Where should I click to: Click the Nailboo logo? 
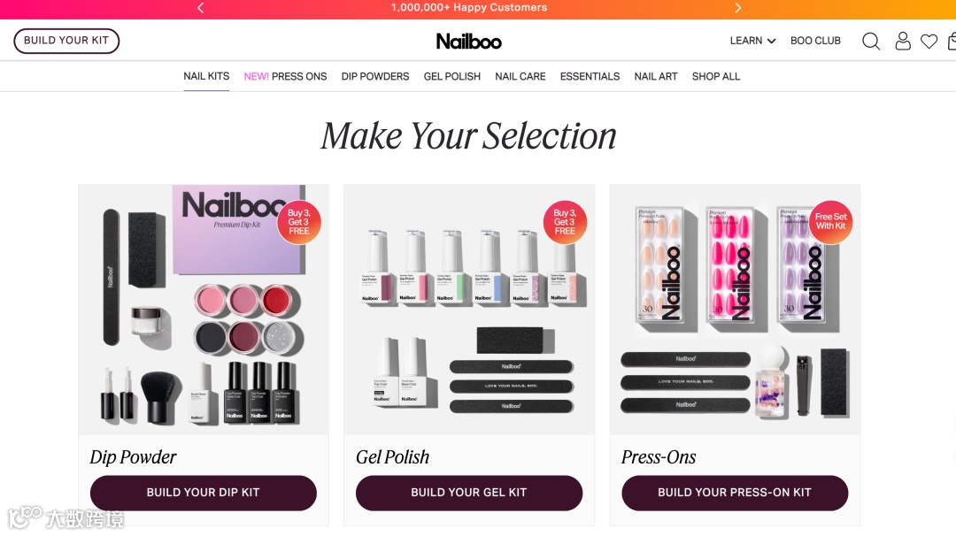coord(469,42)
